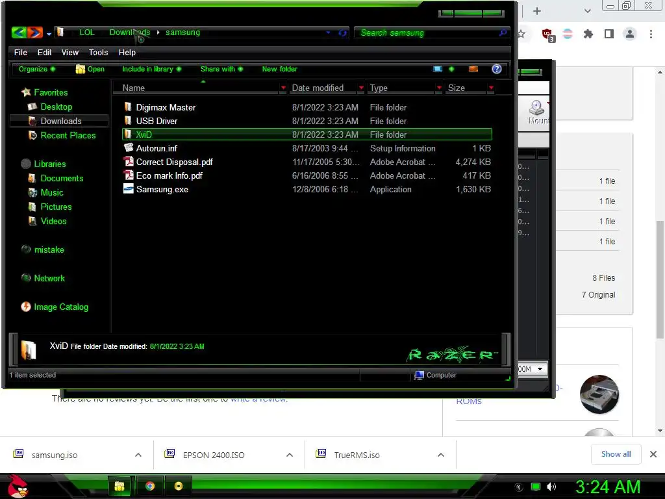Open new tab with plus button

click(x=537, y=11)
